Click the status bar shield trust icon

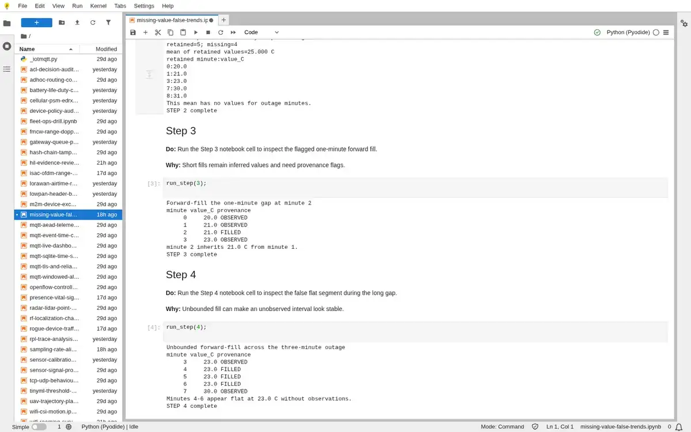535,427
